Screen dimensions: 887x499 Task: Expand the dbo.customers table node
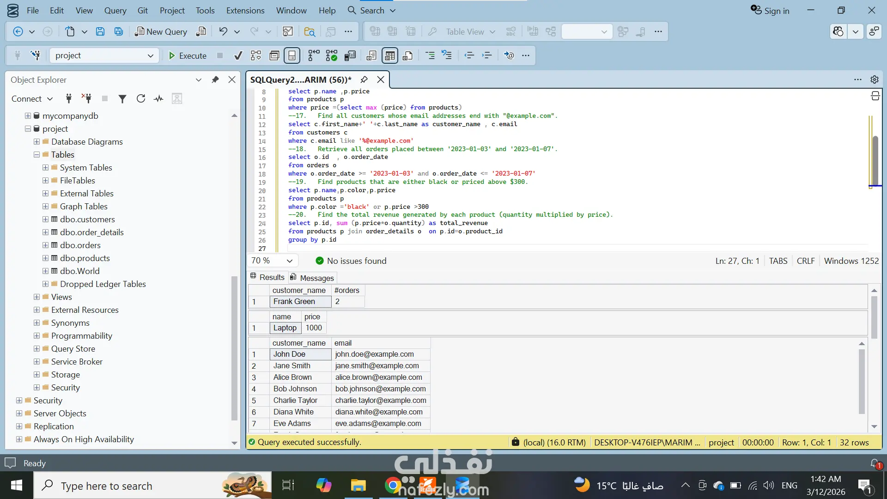point(45,219)
